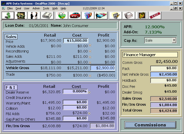Click the gray card reader device icon
This screenshot has height=134, width=184.
coord(47,15)
